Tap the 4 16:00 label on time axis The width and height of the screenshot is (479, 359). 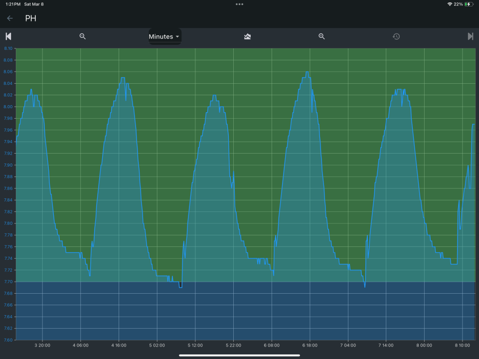(119, 345)
